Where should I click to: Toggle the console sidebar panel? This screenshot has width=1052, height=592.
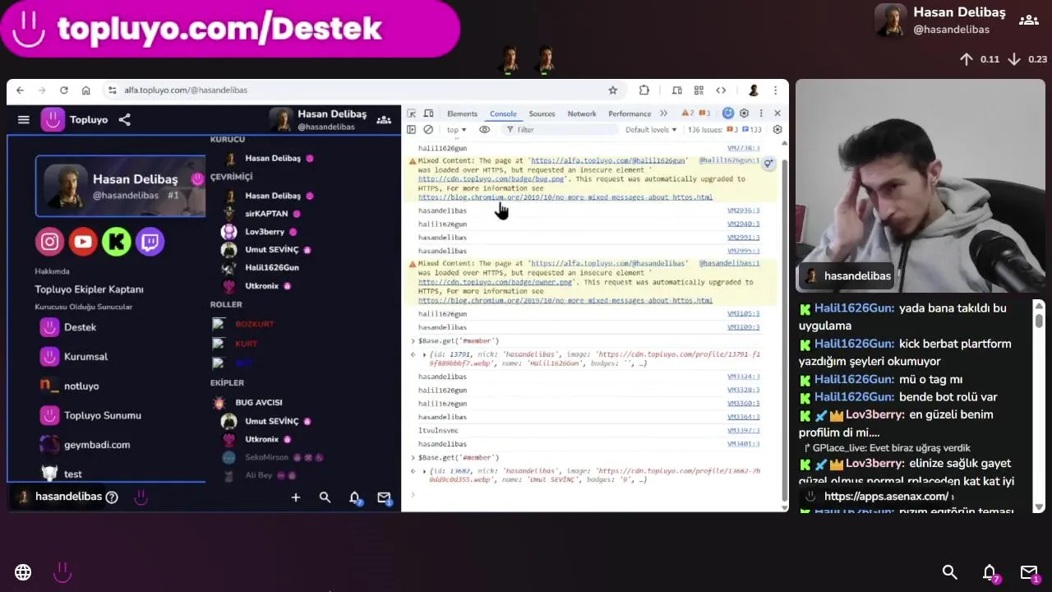[x=412, y=130]
